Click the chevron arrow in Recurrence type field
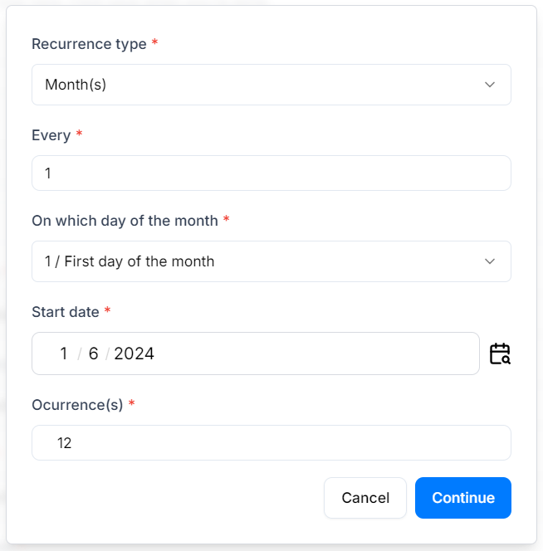The width and height of the screenshot is (543, 551). pyautogui.click(x=490, y=85)
